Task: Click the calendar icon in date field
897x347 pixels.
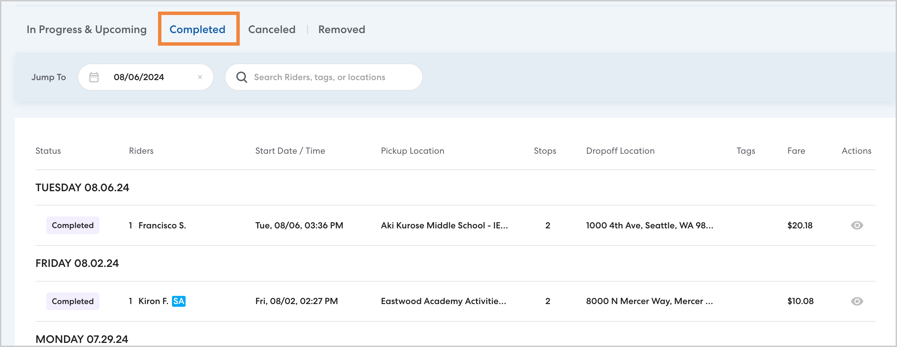Action: point(94,77)
